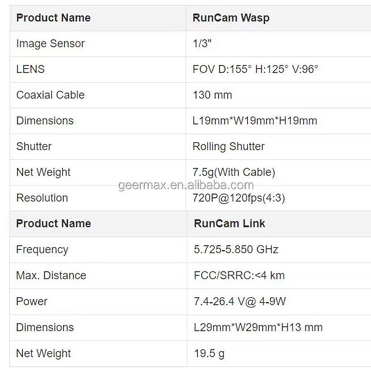
Task: Click the FOV D:155° H:125° V:96° value
Action: [255, 69]
